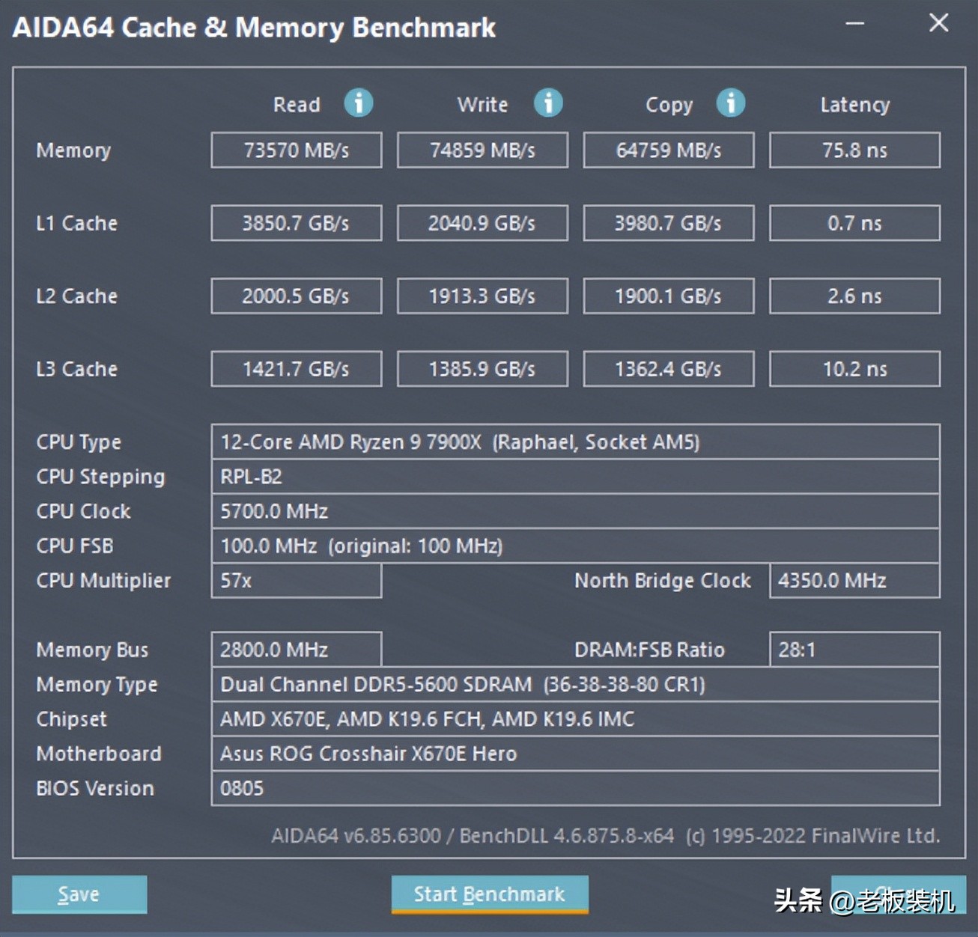
Task: Select the BIOS Version 0805 field
Action: click(575, 788)
